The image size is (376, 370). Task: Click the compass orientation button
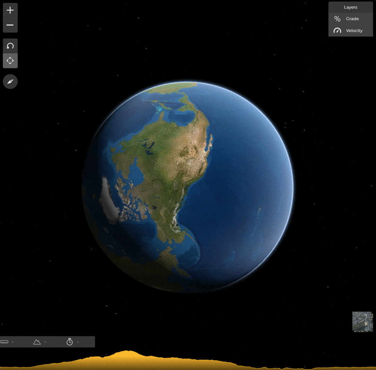coord(10,82)
